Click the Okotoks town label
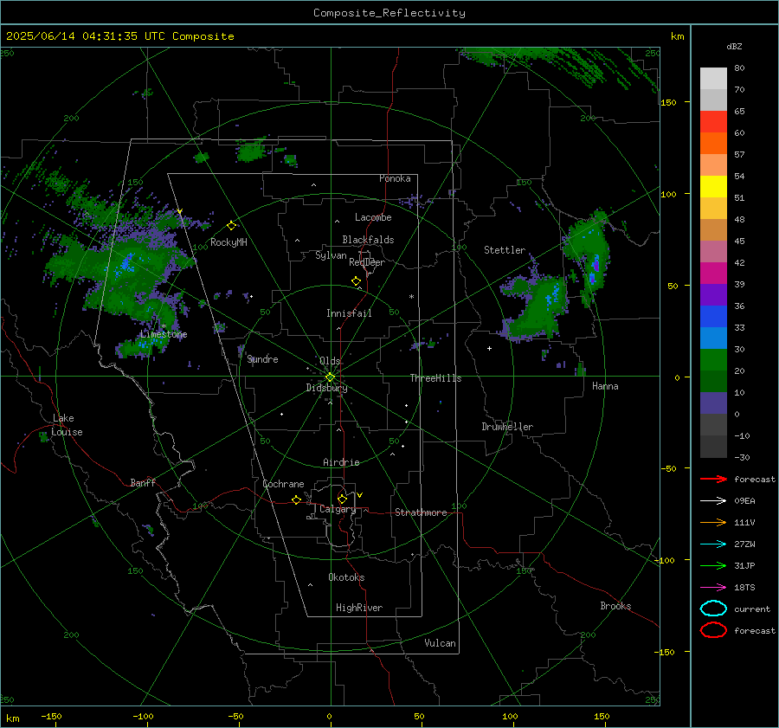Screen dimensions: 779x728 346,577
